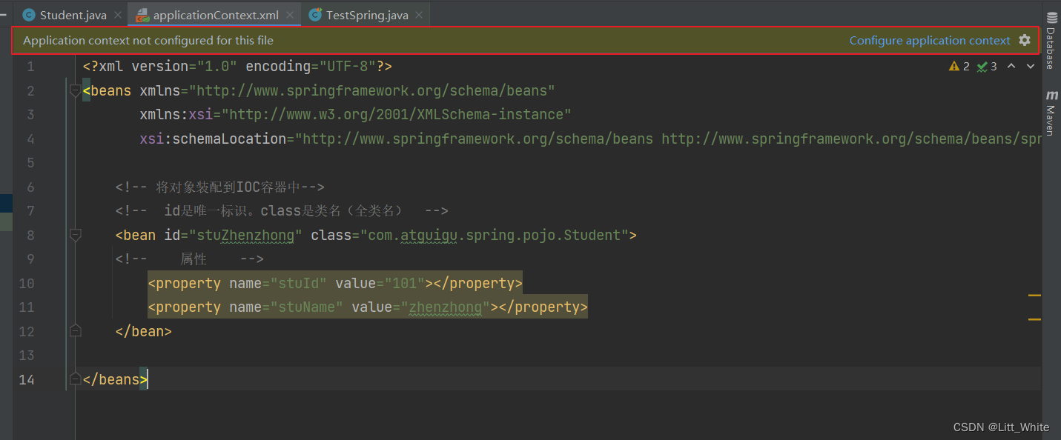Open the TestSpring.java tab
This screenshot has width=1061, height=440.
[x=367, y=15]
